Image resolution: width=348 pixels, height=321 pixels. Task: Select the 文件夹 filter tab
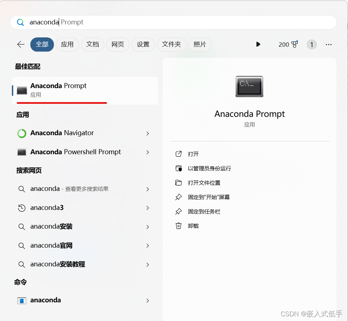[x=171, y=44]
